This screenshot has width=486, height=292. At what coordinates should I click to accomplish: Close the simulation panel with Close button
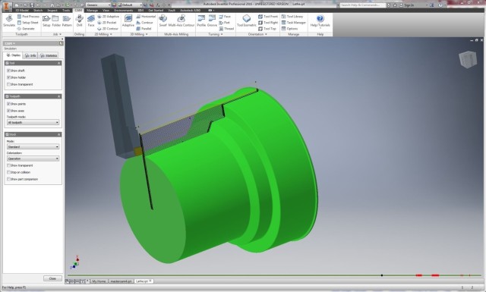tap(52, 278)
